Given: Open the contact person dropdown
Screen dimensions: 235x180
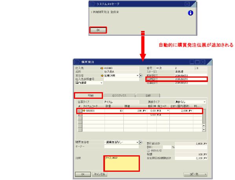Looking at the screenshot, I should pyautogui.click(x=138, y=76).
